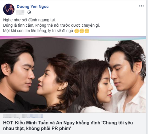This screenshot has width=148, height=134.
Task: Open the Duong Yen Ngoc profile name link
Action: 33,7
